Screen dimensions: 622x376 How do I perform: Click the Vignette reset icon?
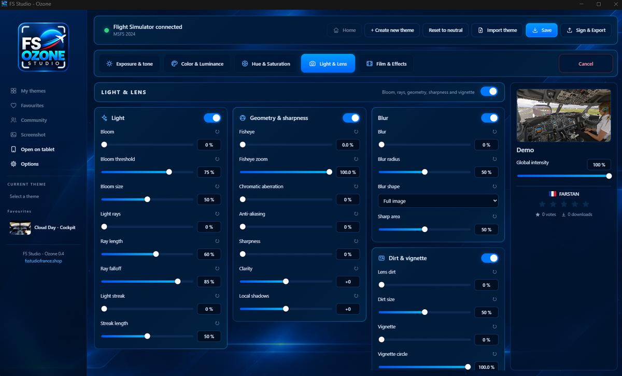[494, 327]
